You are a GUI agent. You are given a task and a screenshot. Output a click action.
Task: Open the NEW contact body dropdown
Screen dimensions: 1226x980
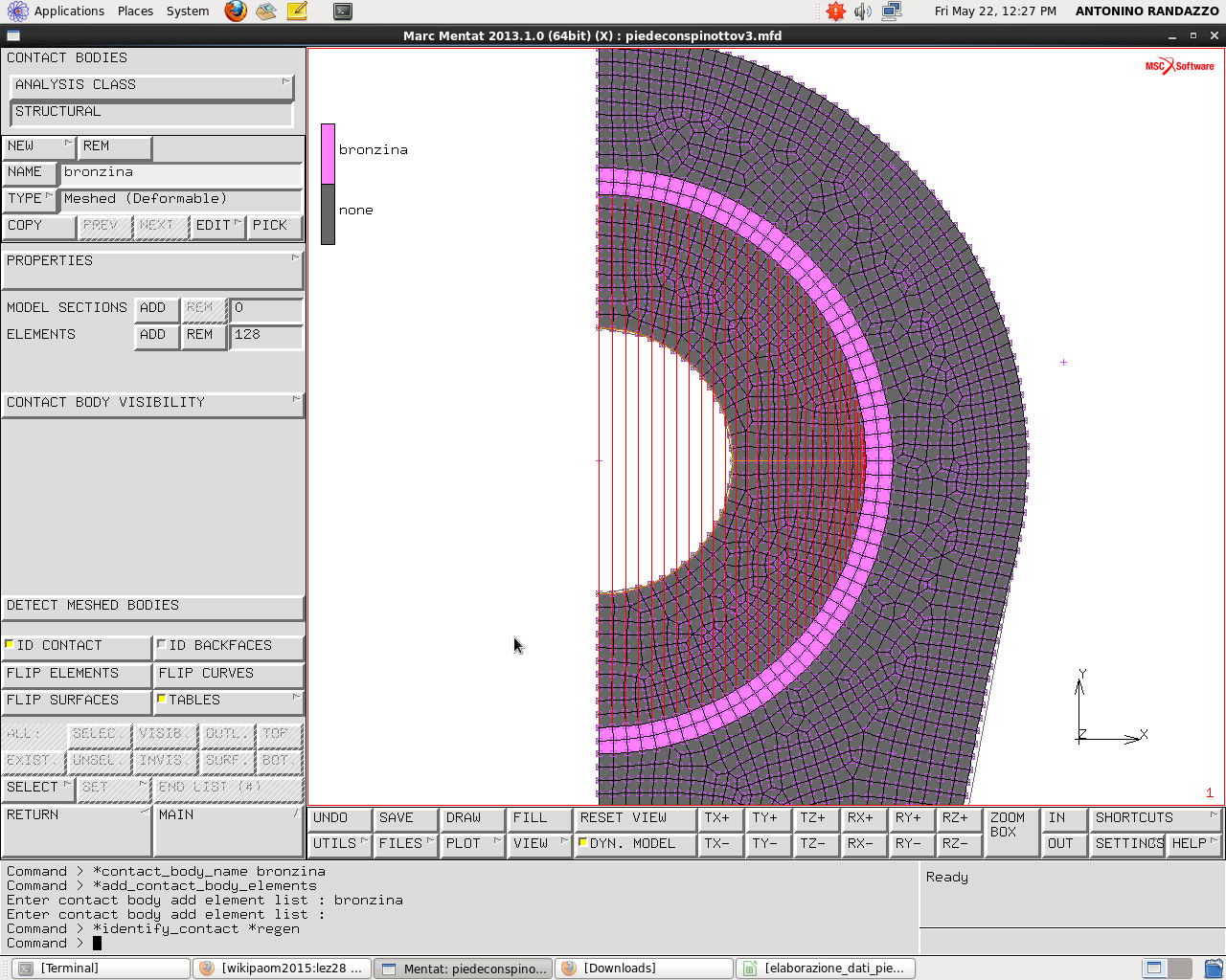[39, 146]
